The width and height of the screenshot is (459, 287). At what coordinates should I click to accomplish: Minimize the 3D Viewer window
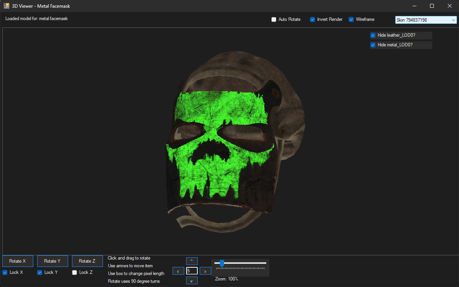(414, 6)
